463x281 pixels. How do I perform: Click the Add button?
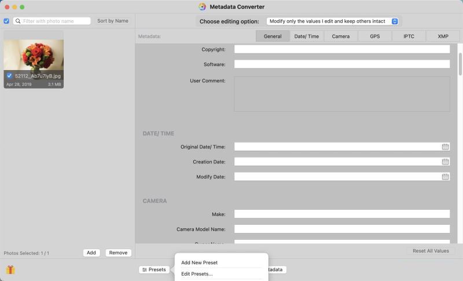pyautogui.click(x=91, y=253)
